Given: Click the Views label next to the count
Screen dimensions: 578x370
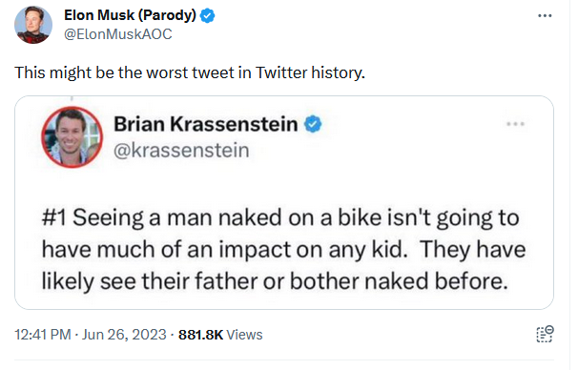Looking at the screenshot, I should pyautogui.click(x=244, y=335).
